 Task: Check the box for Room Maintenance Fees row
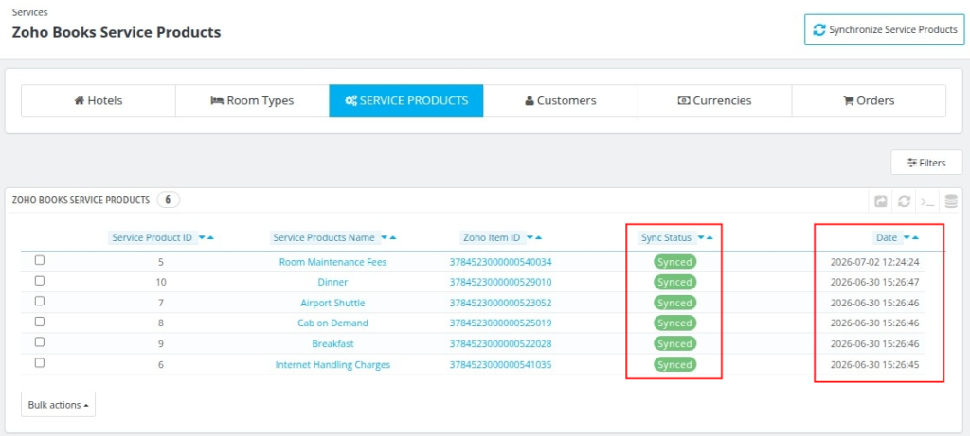(x=40, y=261)
